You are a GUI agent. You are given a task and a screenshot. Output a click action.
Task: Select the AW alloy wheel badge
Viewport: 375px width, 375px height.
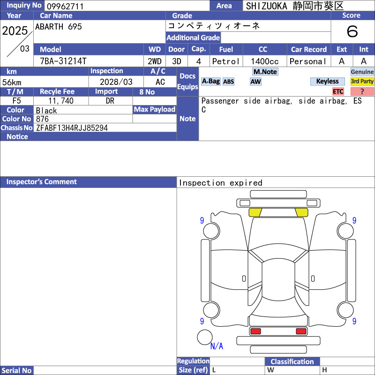click(255, 82)
